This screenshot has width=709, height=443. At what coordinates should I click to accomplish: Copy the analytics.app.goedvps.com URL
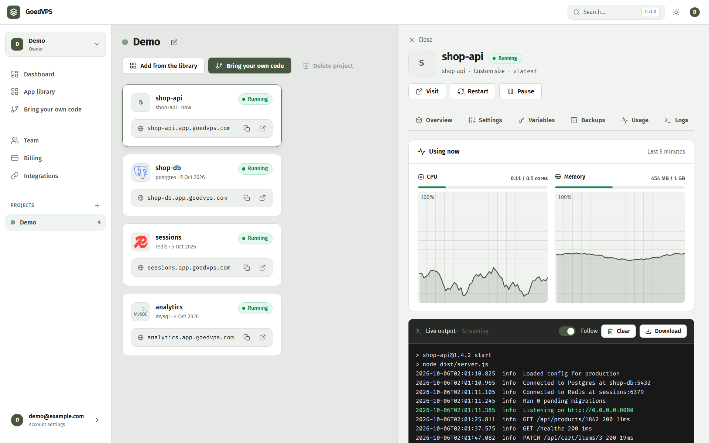point(247,337)
